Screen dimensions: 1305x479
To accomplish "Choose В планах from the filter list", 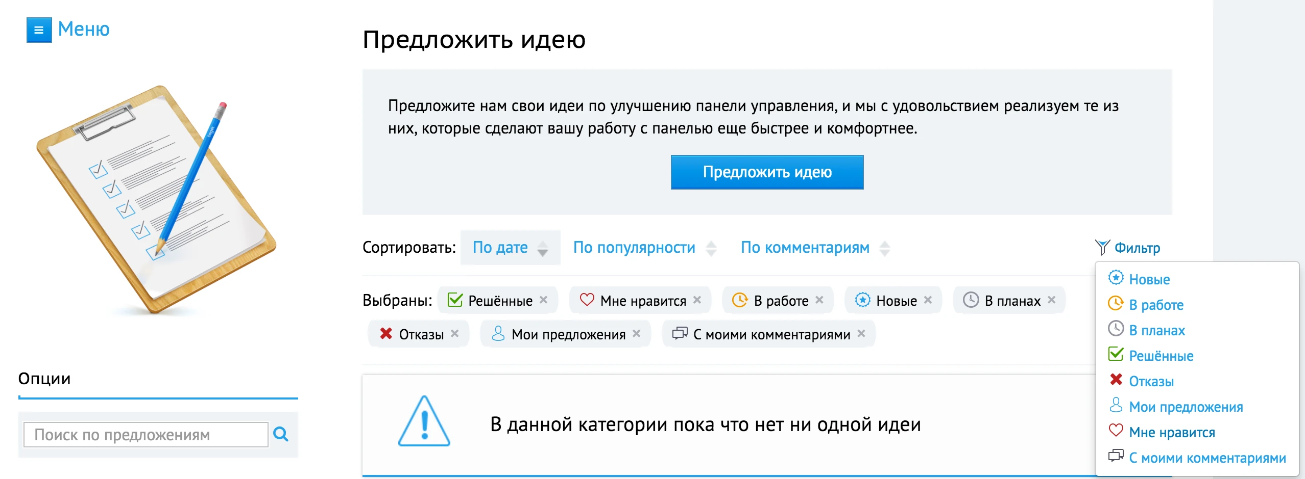I will tap(1156, 330).
